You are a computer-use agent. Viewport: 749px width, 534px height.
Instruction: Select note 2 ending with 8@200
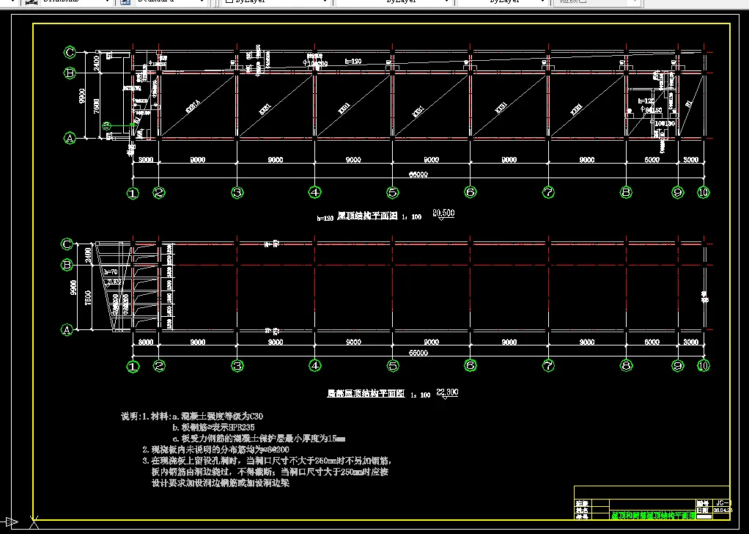coord(216,450)
